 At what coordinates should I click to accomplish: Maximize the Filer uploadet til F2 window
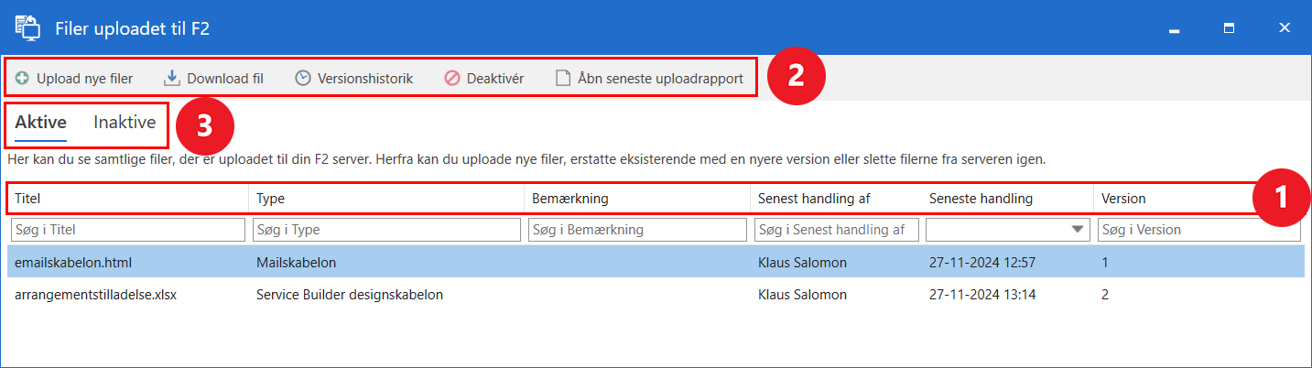1230,28
